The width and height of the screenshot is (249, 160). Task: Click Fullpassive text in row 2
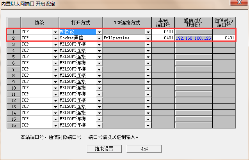117,38
